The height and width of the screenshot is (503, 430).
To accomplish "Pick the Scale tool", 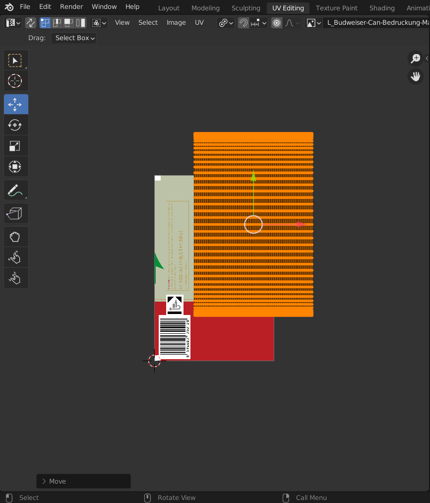I will (x=15, y=146).
